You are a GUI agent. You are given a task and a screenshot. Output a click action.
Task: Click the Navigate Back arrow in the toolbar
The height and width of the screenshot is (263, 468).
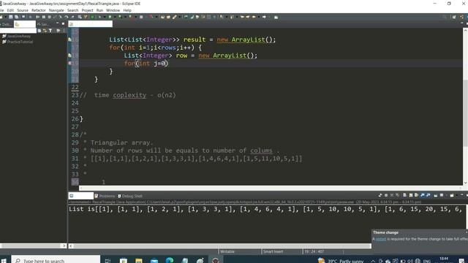pos(254,17)
